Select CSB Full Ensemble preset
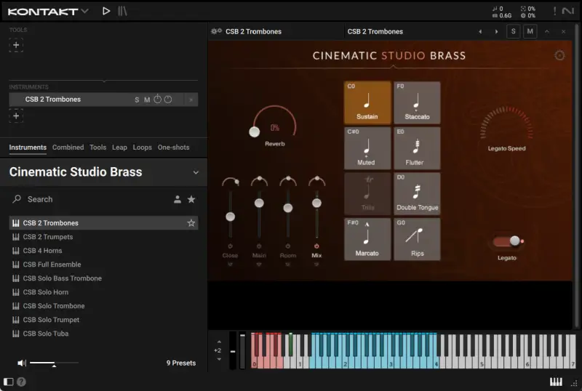 [103, 265]
